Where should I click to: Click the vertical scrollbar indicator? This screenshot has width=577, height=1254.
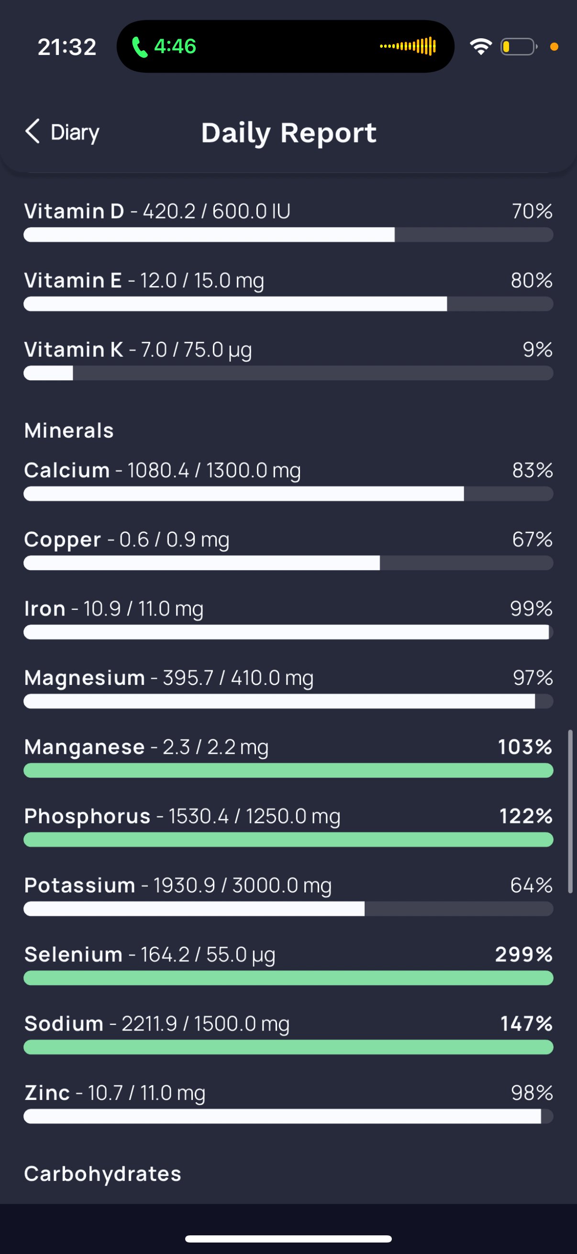coord(570,812)
